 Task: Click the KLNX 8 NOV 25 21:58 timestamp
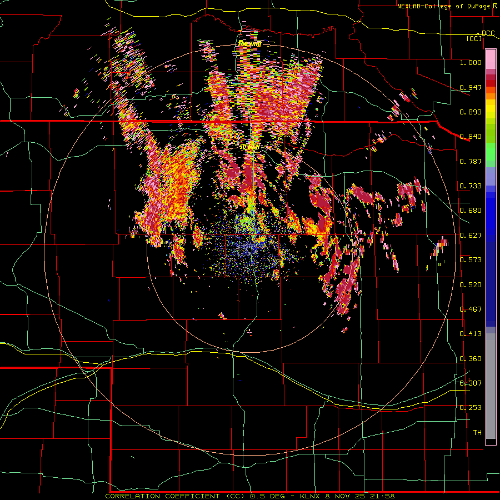[348, 496]
